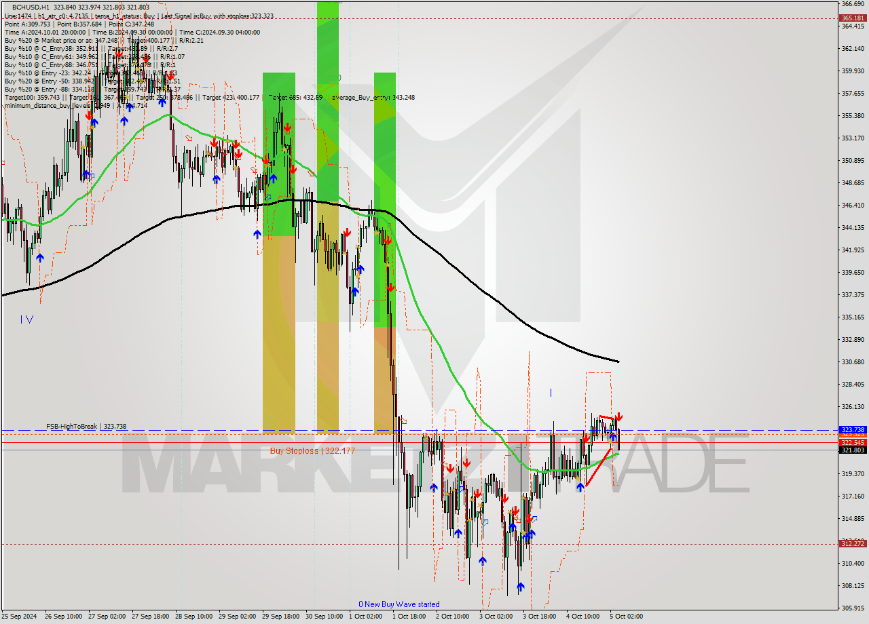Click the black 321.803 current price tag
This screenshot has width=869, height=624.
point(852,450)
